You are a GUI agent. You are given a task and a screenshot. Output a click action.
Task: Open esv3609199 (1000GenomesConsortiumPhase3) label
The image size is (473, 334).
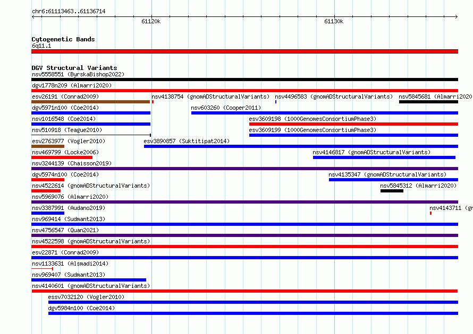313,130
